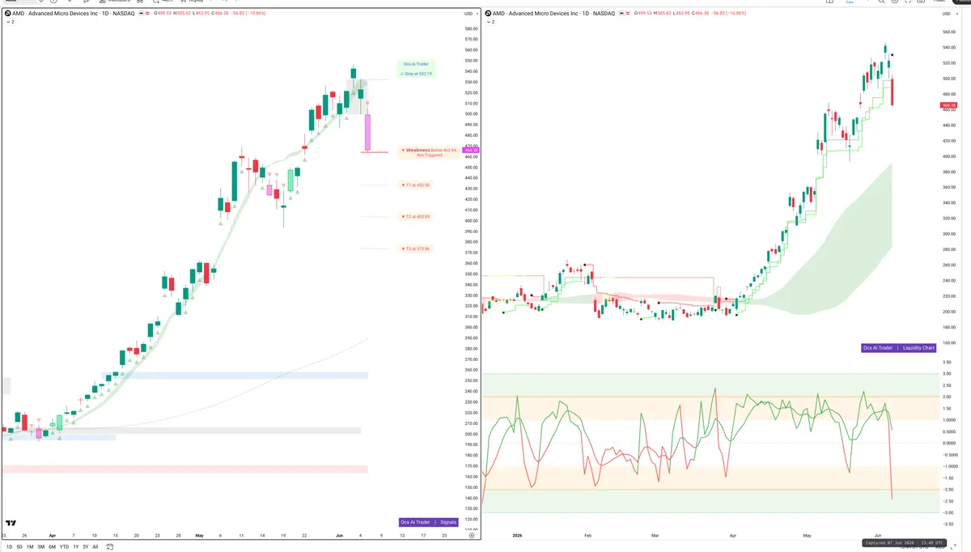This screenshot has width=971, height=552.
Task: Select the YTD time range
Action: coord(64,546)
